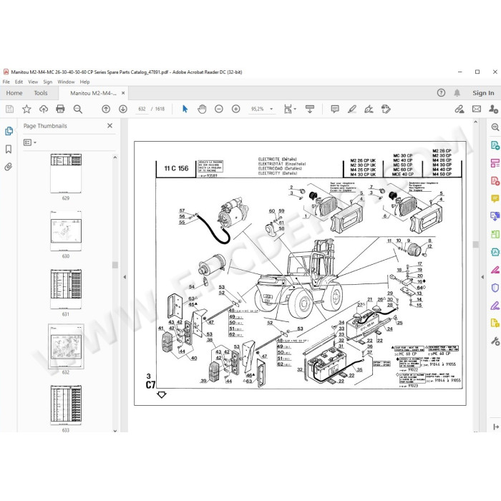Open More Tools wrench in right pane
This screenshot has width=501, height=501.
(495, 341)
